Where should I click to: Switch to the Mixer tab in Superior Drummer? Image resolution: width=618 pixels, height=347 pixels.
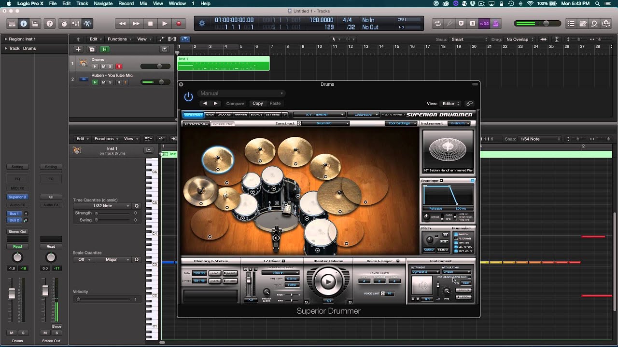point(210,115)
